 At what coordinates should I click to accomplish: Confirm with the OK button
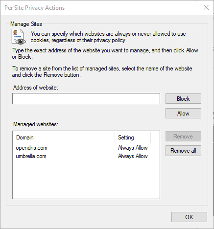pyautogui.click(x=189, y=217)
